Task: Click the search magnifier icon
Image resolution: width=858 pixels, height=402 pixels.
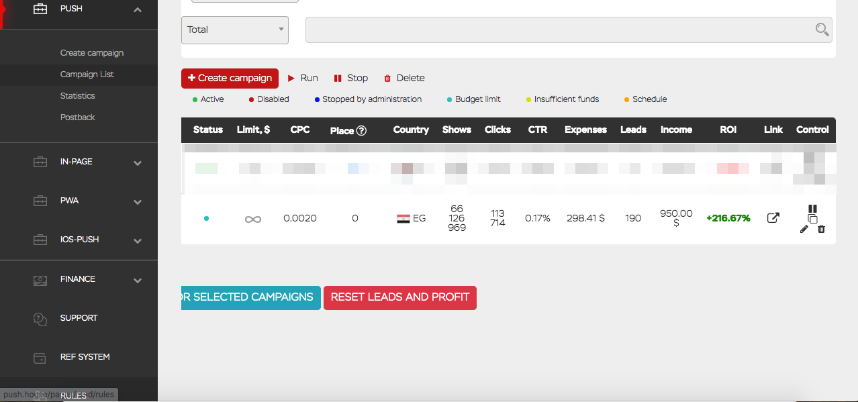Action: (822, 30)
